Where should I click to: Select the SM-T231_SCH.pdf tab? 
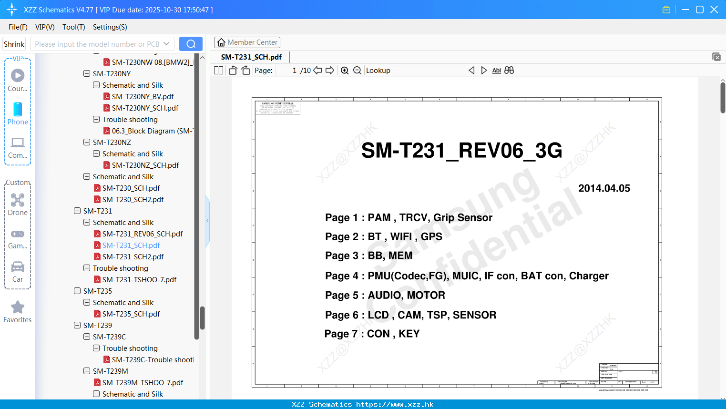[x=251, y=57]
